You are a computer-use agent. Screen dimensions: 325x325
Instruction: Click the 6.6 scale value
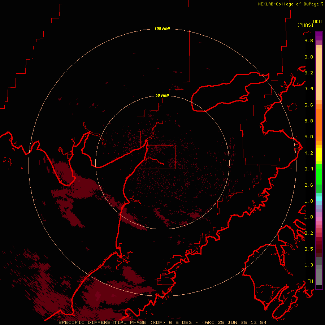click(x=309, y=105)
